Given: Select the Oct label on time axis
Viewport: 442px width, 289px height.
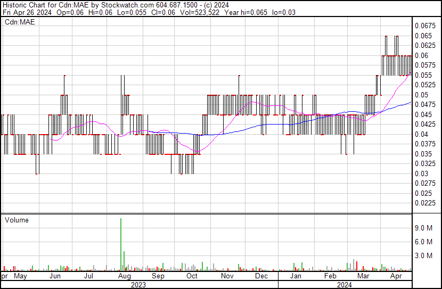Looking at the screenshot, I should (x=192, y=276).
